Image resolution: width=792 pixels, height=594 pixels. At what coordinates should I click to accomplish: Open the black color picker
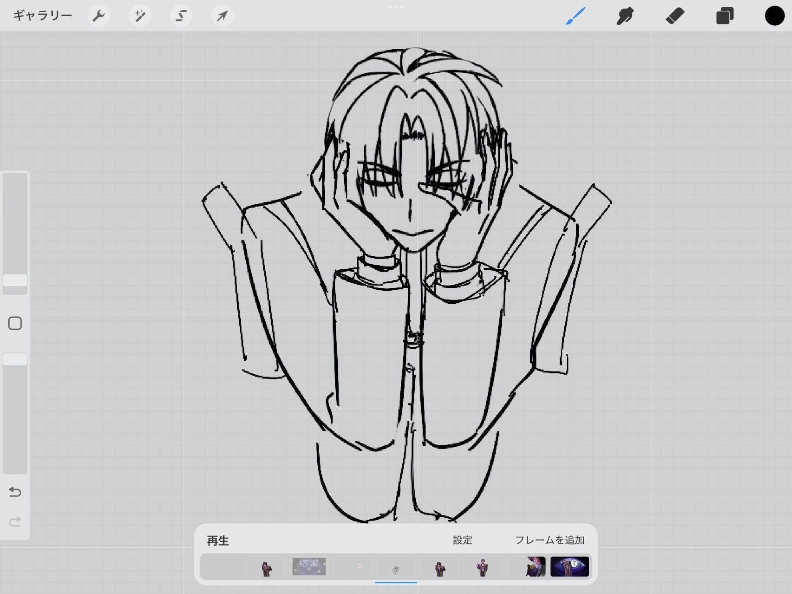(775, 16)
